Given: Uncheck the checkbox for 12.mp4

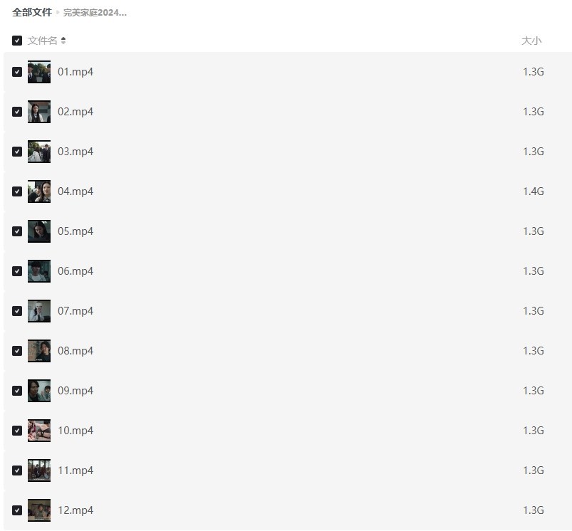Looking at the screenshot, I should coord(17,510).
